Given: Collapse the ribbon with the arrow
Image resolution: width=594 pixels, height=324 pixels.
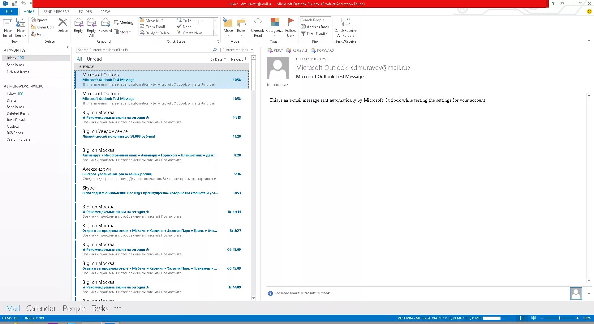Looking at the screenshot, I should [589, 41].
